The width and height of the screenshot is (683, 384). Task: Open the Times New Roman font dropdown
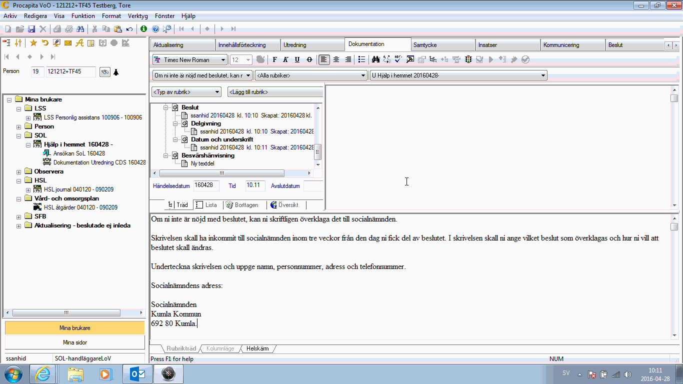(x=223, y=60)
